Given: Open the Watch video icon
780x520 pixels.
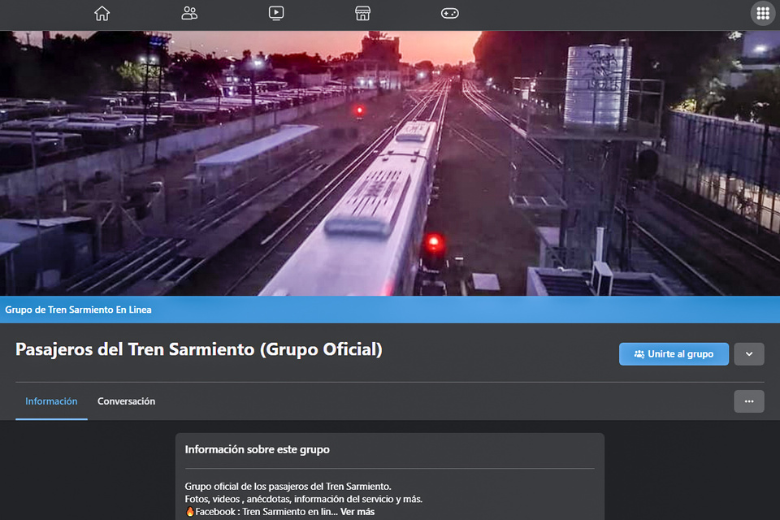Looking at the screenshot, I should point(276,13).
